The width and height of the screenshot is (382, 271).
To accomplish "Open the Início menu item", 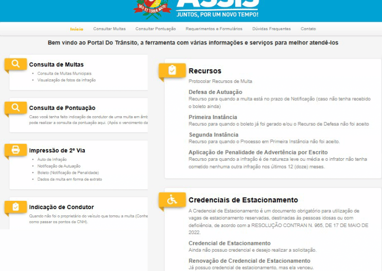I will 77,29.
